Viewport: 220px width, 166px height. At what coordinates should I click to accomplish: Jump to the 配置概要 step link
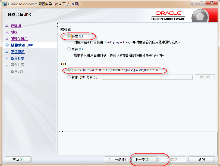[18, 58]
